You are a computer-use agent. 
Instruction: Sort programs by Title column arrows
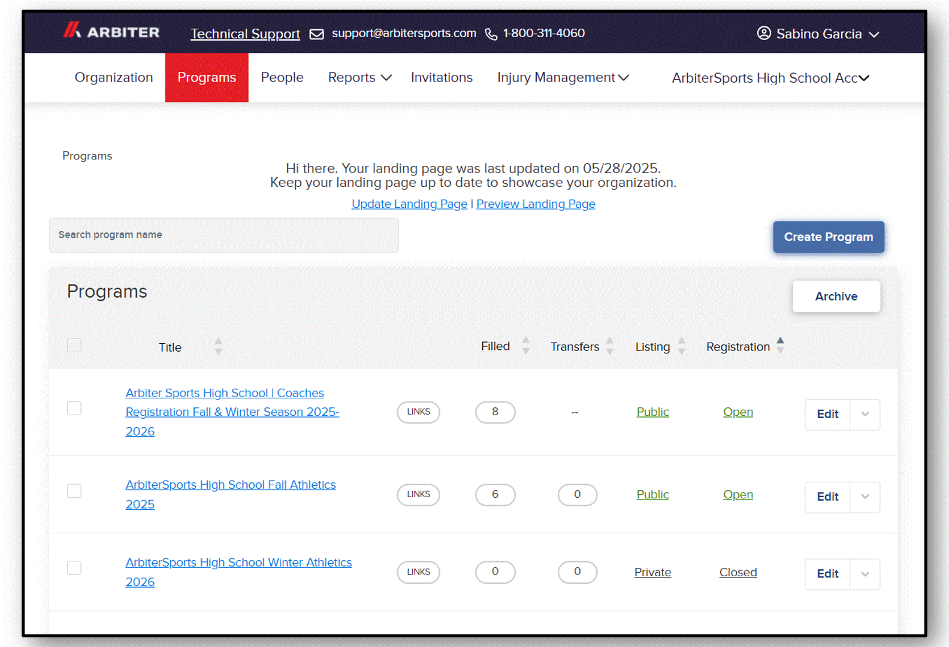pos(218,346)
